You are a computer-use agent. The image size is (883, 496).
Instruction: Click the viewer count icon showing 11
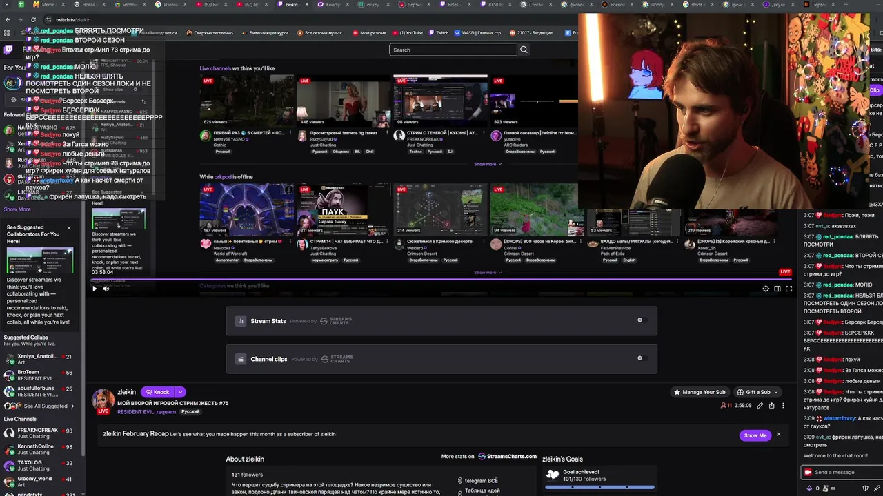[x=726, y=406]
